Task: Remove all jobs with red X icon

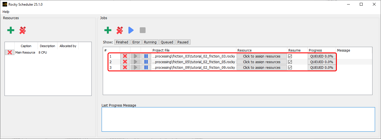Action: click(x=120, y=30)
